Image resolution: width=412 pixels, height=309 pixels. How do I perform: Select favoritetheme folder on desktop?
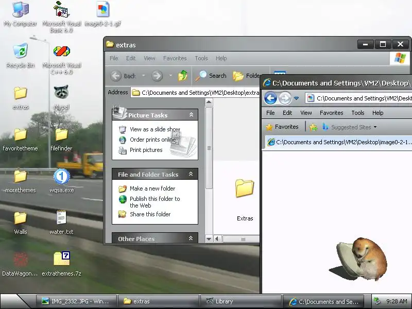[20, 139]
